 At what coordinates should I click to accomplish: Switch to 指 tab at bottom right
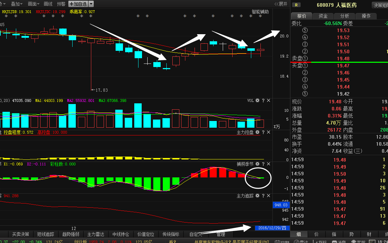[x=334, y=234]
